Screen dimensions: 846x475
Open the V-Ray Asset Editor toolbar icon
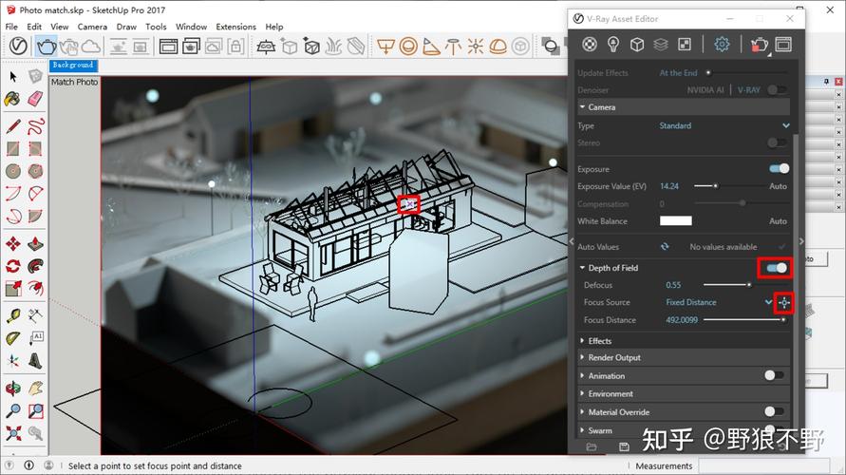17,46
